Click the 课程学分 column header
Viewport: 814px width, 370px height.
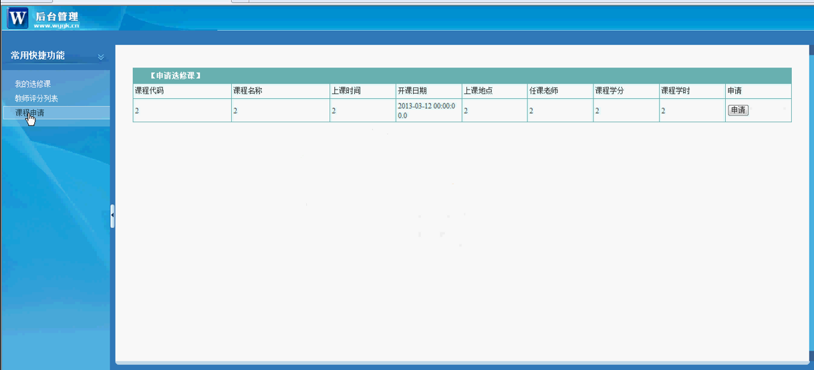[609, 91]
